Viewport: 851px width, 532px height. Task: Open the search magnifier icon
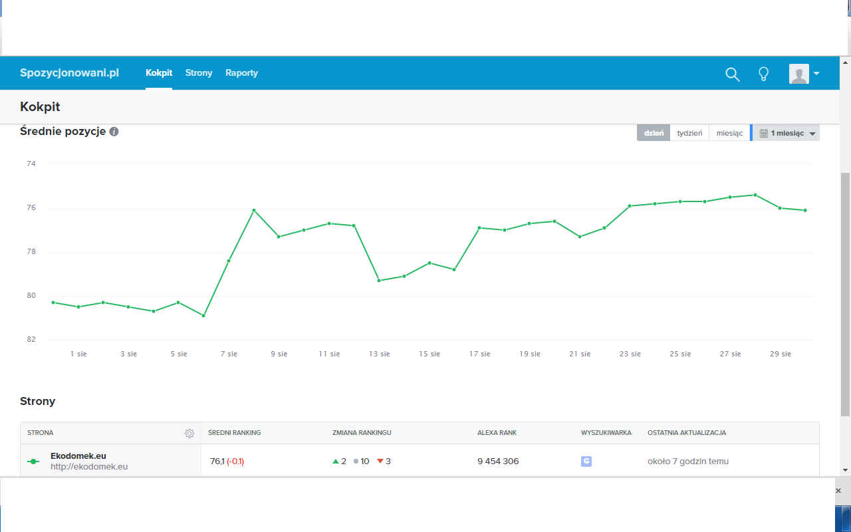[732, 74]
